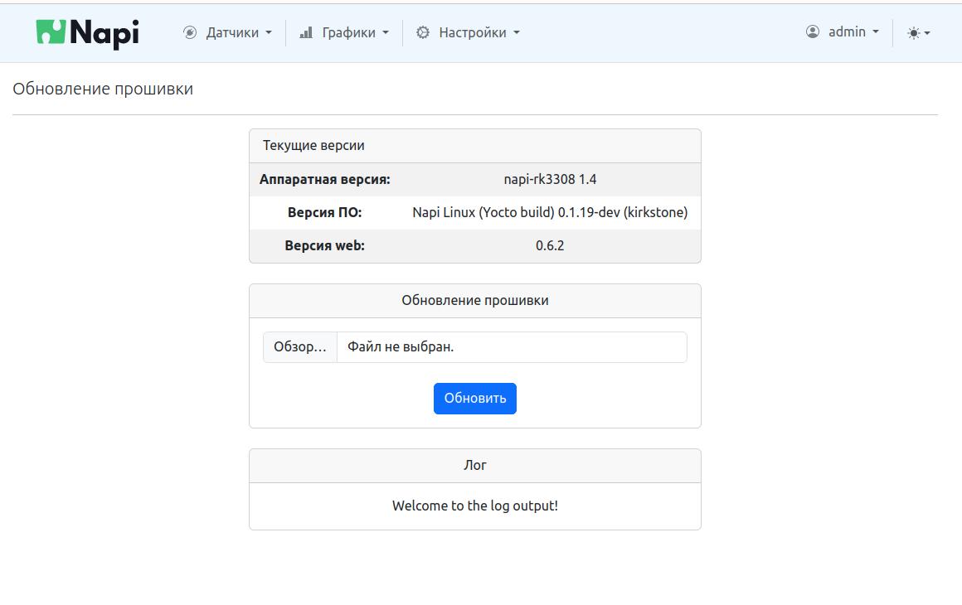962x605 pixels.
Task: Click the Обновить button
Action: tap(474, 398)
